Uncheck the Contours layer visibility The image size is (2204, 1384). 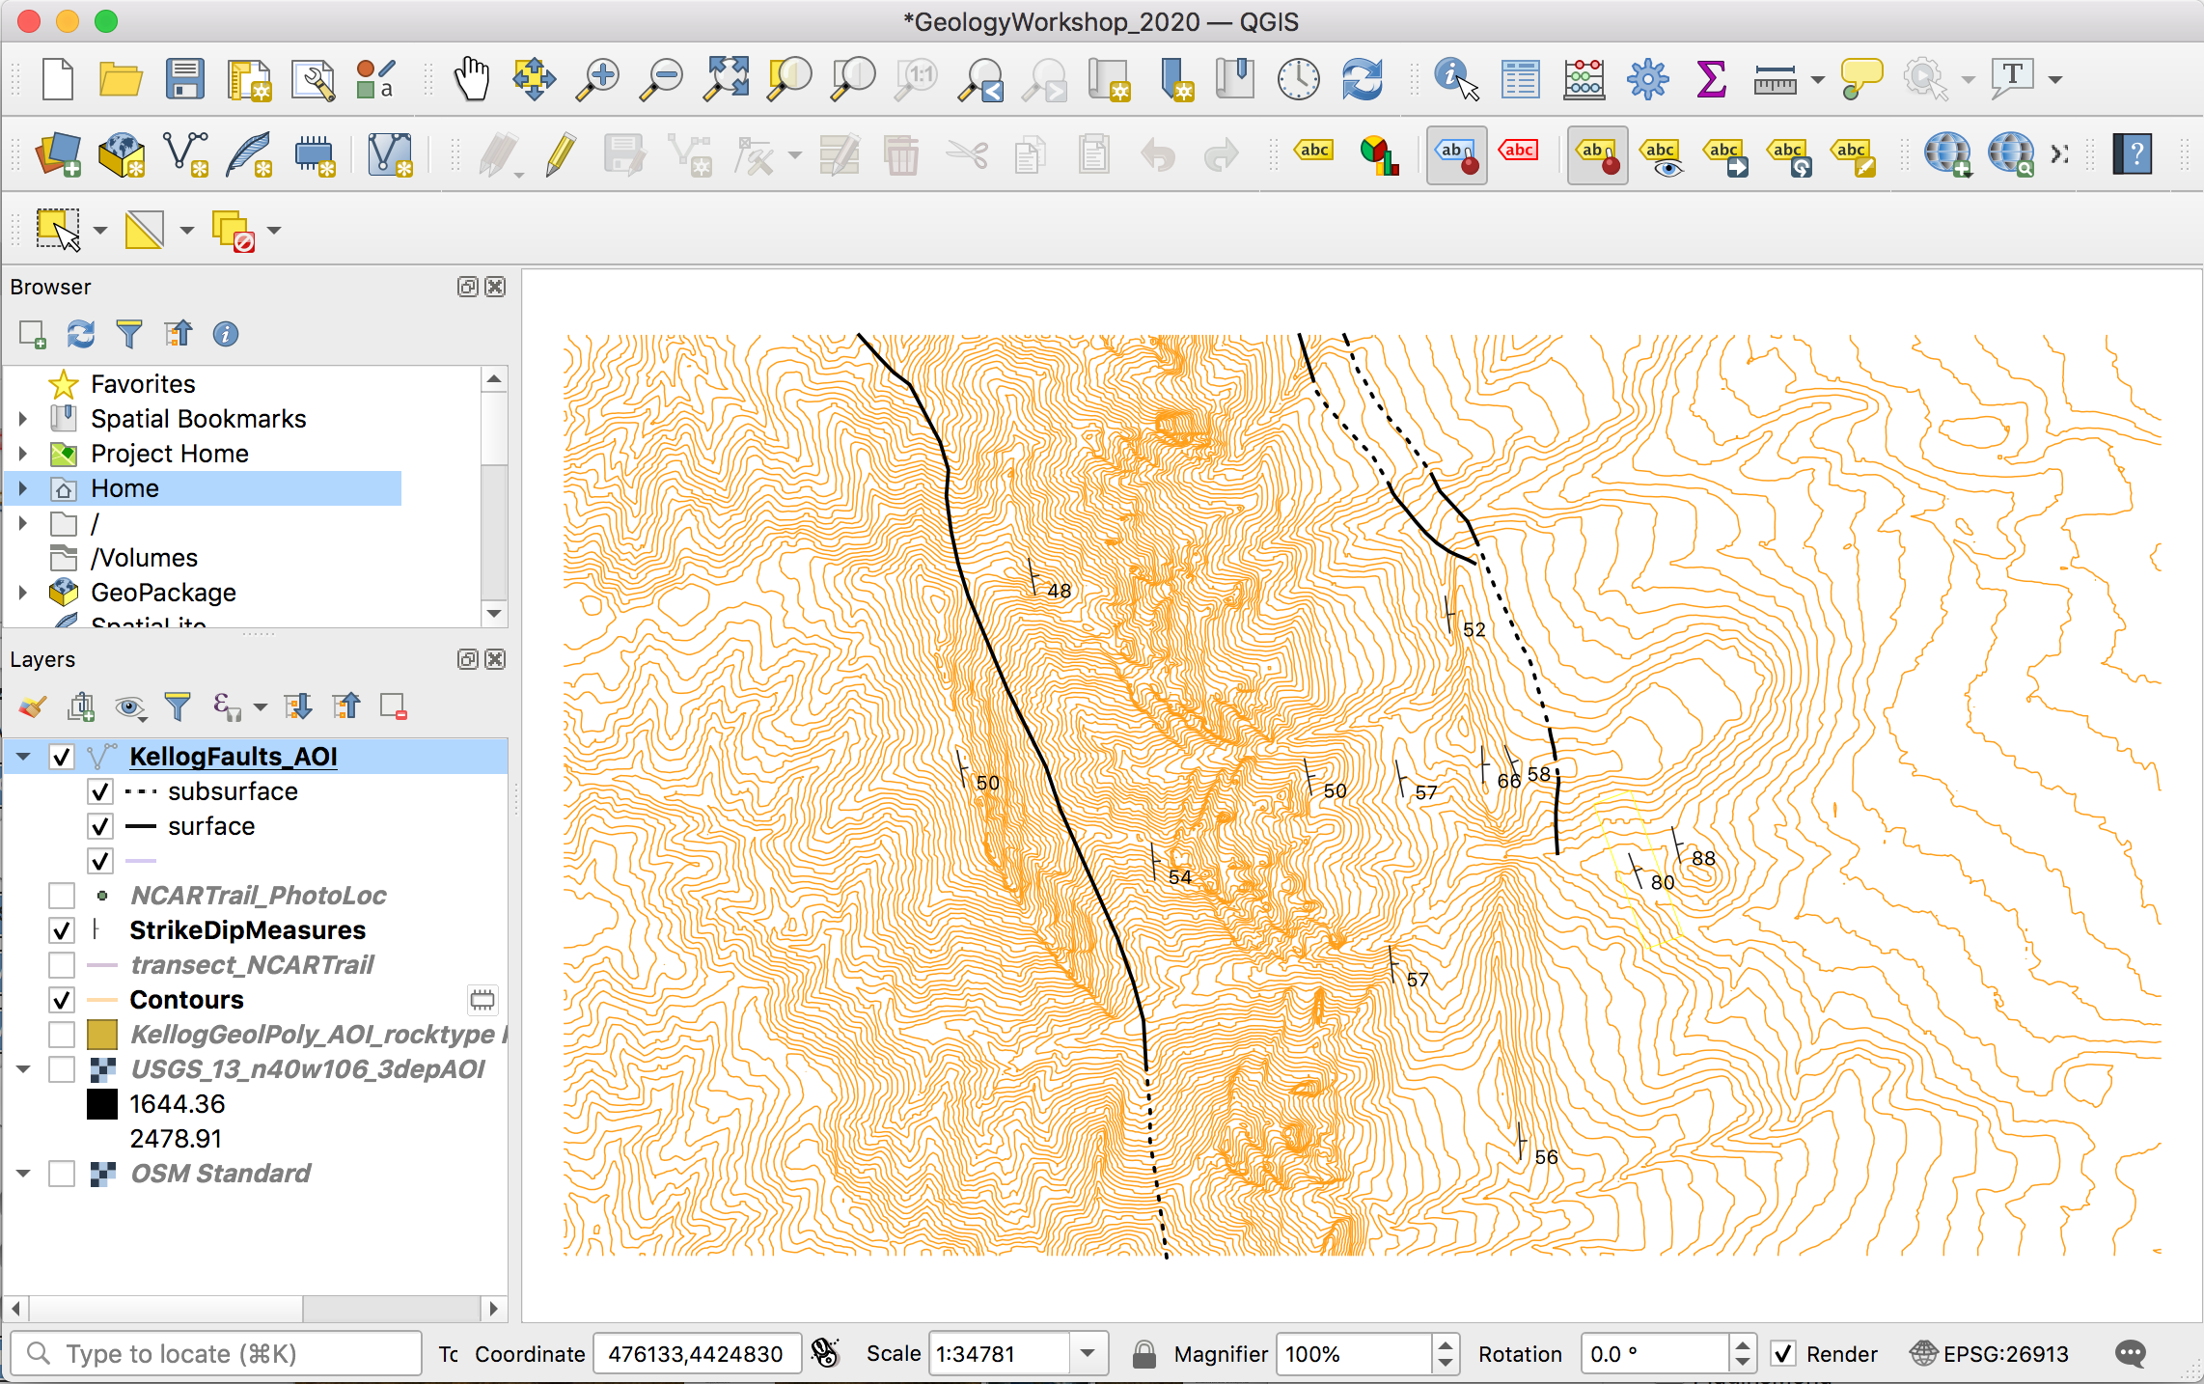[62, 1000]
